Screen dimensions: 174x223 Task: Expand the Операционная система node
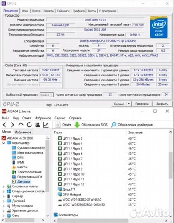pyautogui.click(x=4, y=192)
